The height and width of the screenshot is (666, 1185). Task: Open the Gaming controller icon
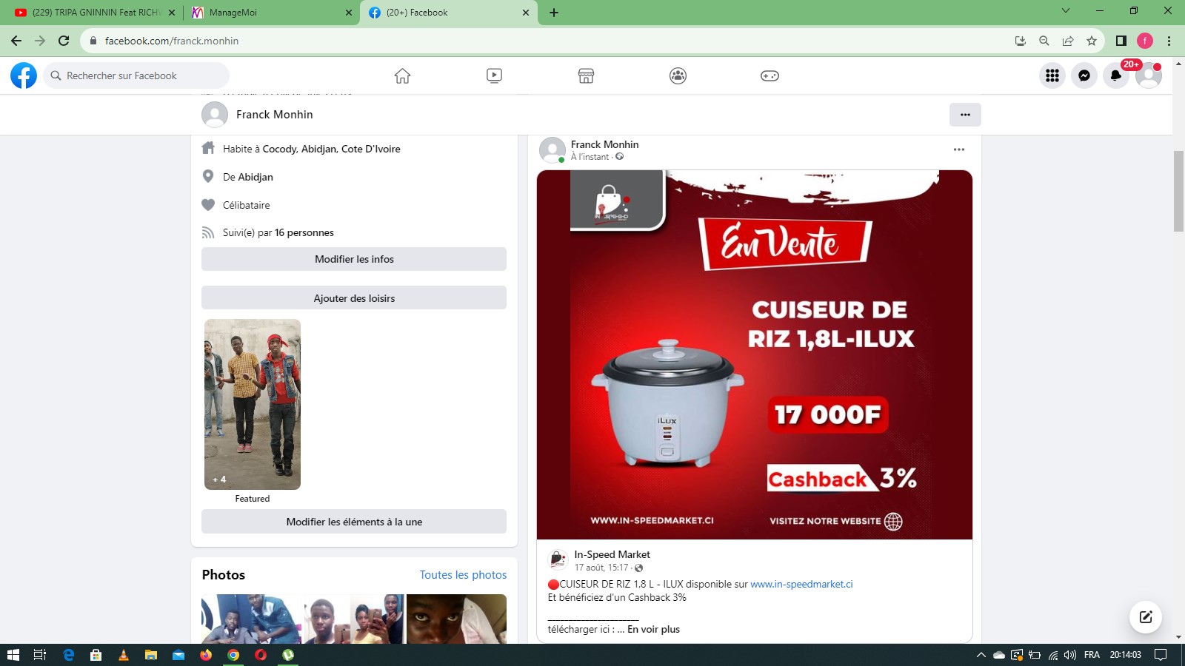[770, 75]
